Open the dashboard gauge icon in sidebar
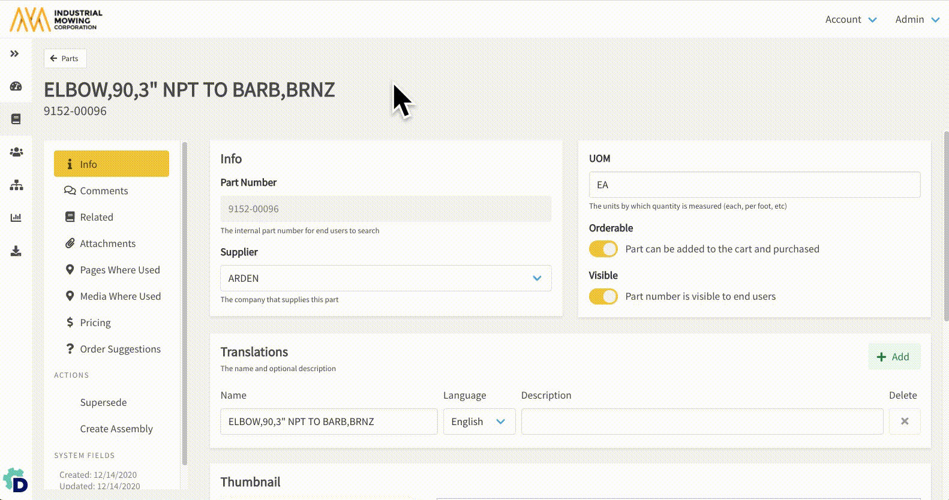This screenshot has height=500, width=949. [x=16, y=86]
